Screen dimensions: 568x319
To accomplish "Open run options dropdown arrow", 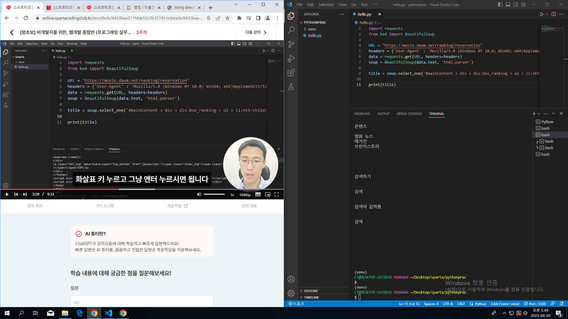I will pyautogui.click(x=547, y=14).
